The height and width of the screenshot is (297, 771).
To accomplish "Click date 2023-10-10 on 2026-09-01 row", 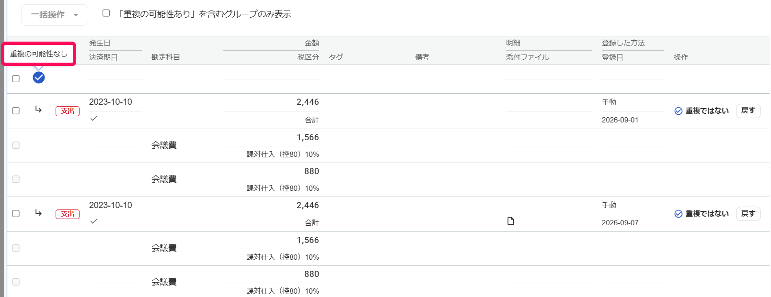I will tap(111, 102).
